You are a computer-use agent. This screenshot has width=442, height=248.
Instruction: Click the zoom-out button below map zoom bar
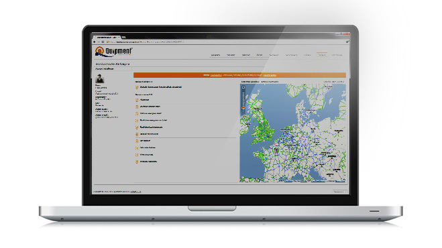pos(243,117)
